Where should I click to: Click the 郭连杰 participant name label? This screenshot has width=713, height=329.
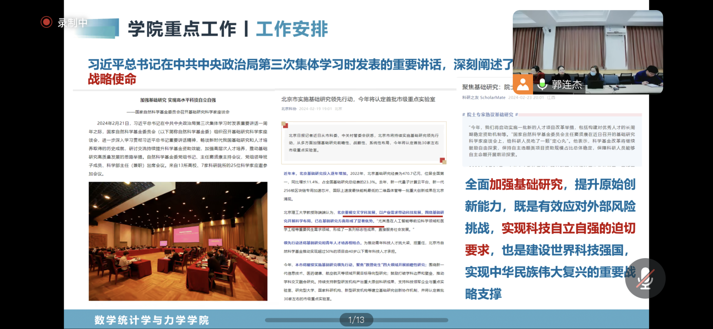tap(566, 85)
